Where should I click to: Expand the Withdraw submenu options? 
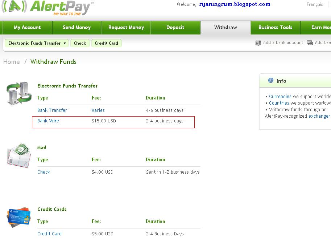click(226, 27)
